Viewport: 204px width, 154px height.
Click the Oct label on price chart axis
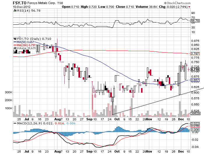click(x=117, y=119)
